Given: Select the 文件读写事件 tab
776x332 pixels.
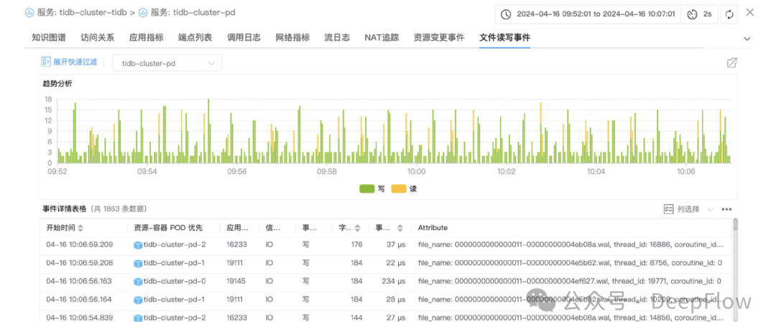Looking at the screenshot, I should [505, 37].
